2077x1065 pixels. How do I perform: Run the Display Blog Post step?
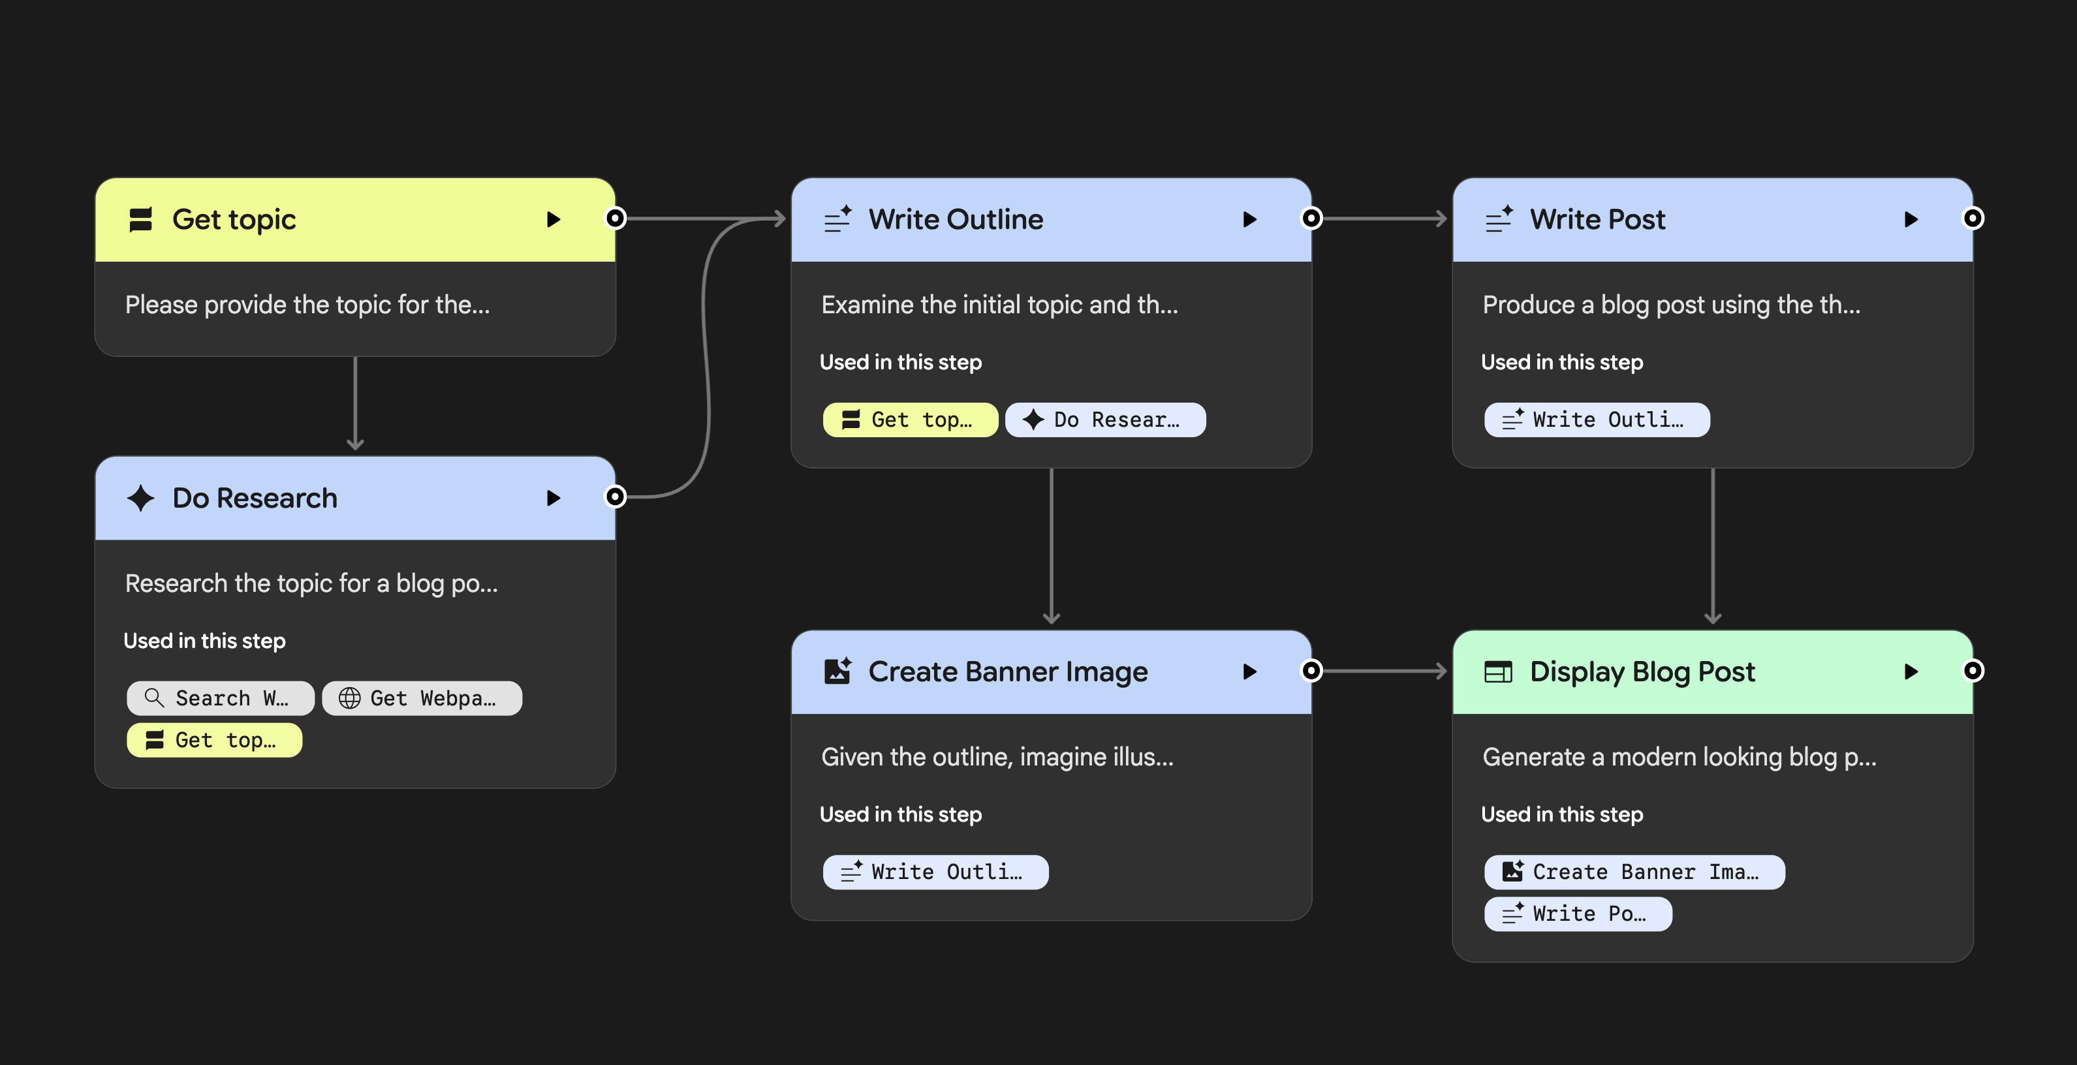coord(1910,671)
